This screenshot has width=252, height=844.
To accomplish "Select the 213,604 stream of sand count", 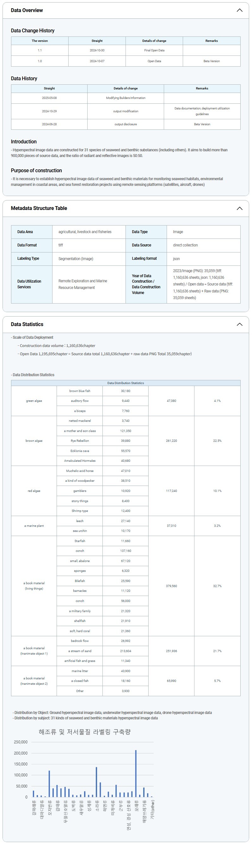I will tap(125, 651).
